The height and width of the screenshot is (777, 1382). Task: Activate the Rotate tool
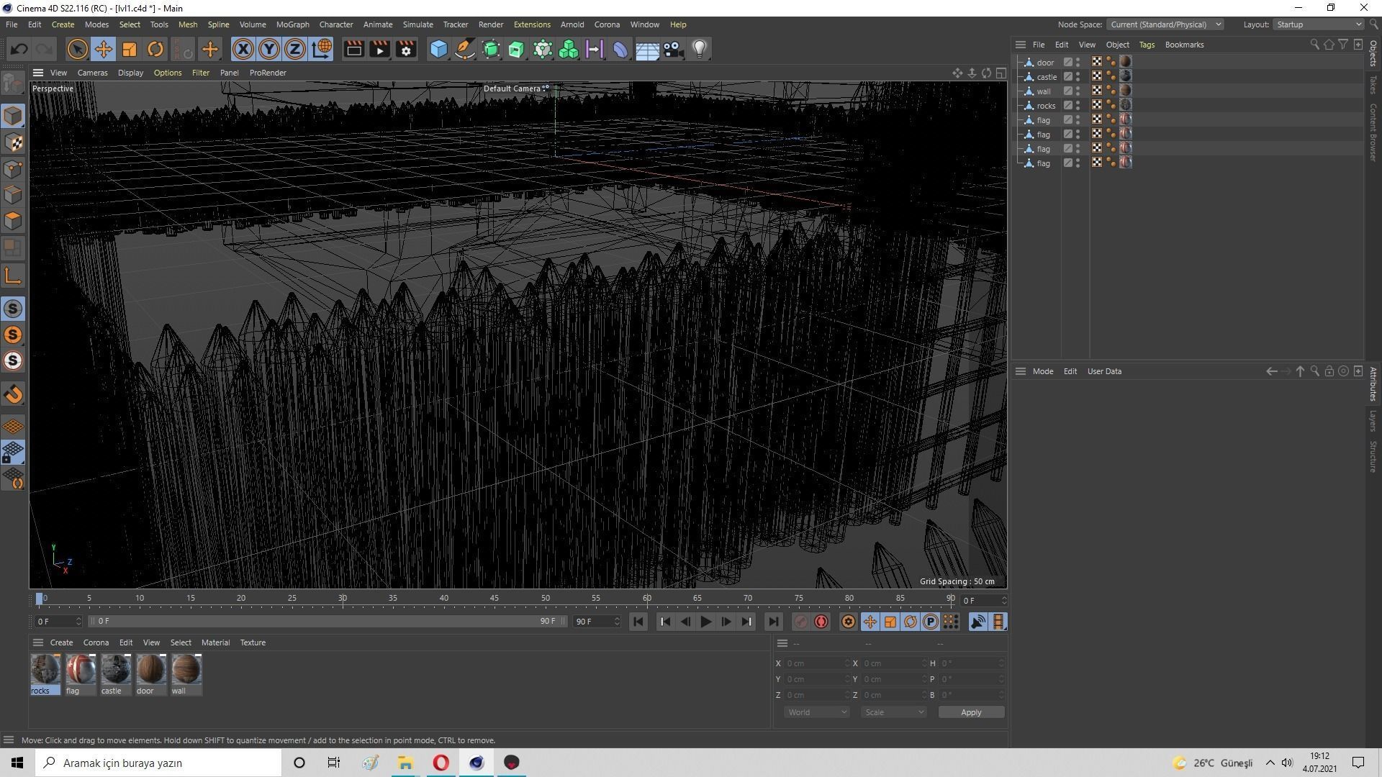[x=155, y=49]
